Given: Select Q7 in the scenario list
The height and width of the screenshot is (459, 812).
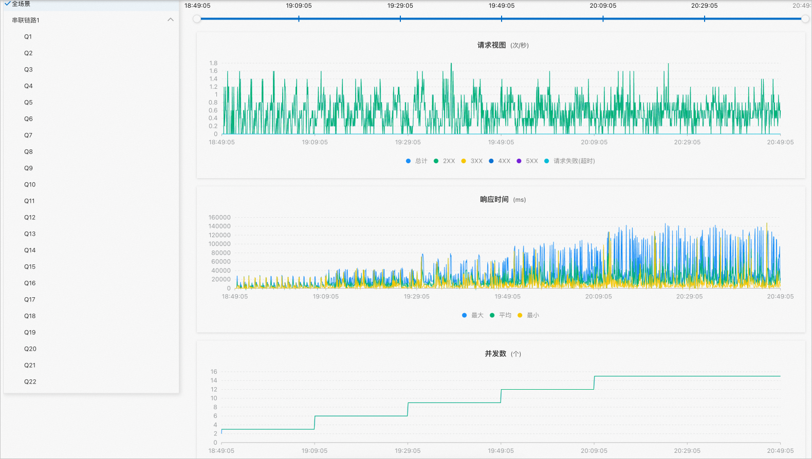Looking at the screenshot, I should click(91, 135).
